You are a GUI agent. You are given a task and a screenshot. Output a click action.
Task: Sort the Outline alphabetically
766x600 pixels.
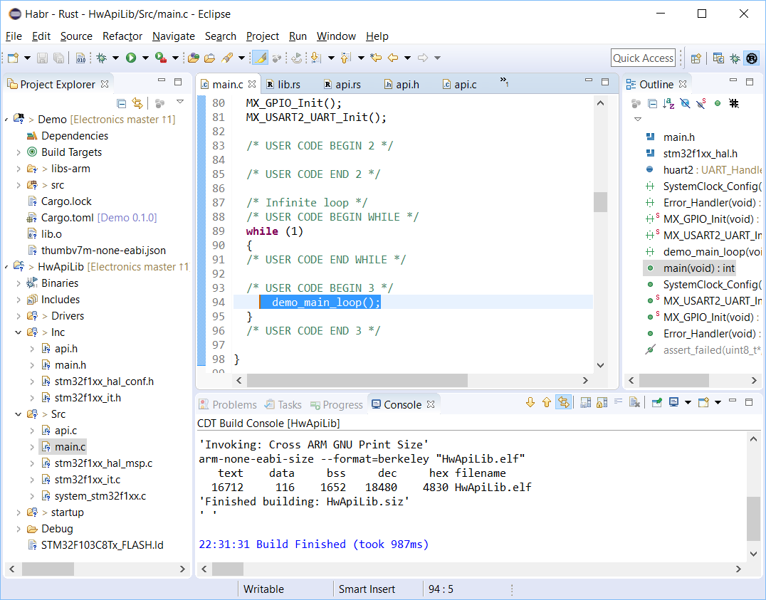pos(668,103)
